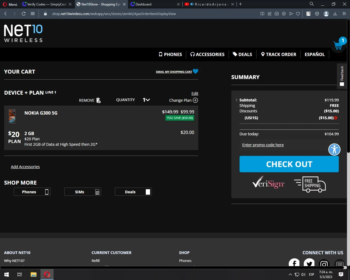The height and width of the screenshot is (280, 350).
Task: Click the browser search magnifier icon
Action: [312, 4]
